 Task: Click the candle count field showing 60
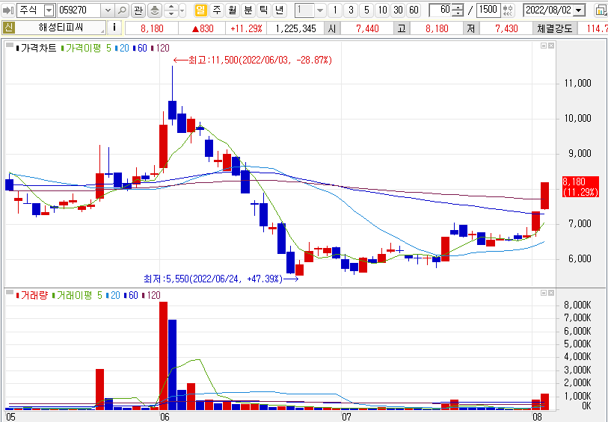[440, 10]
